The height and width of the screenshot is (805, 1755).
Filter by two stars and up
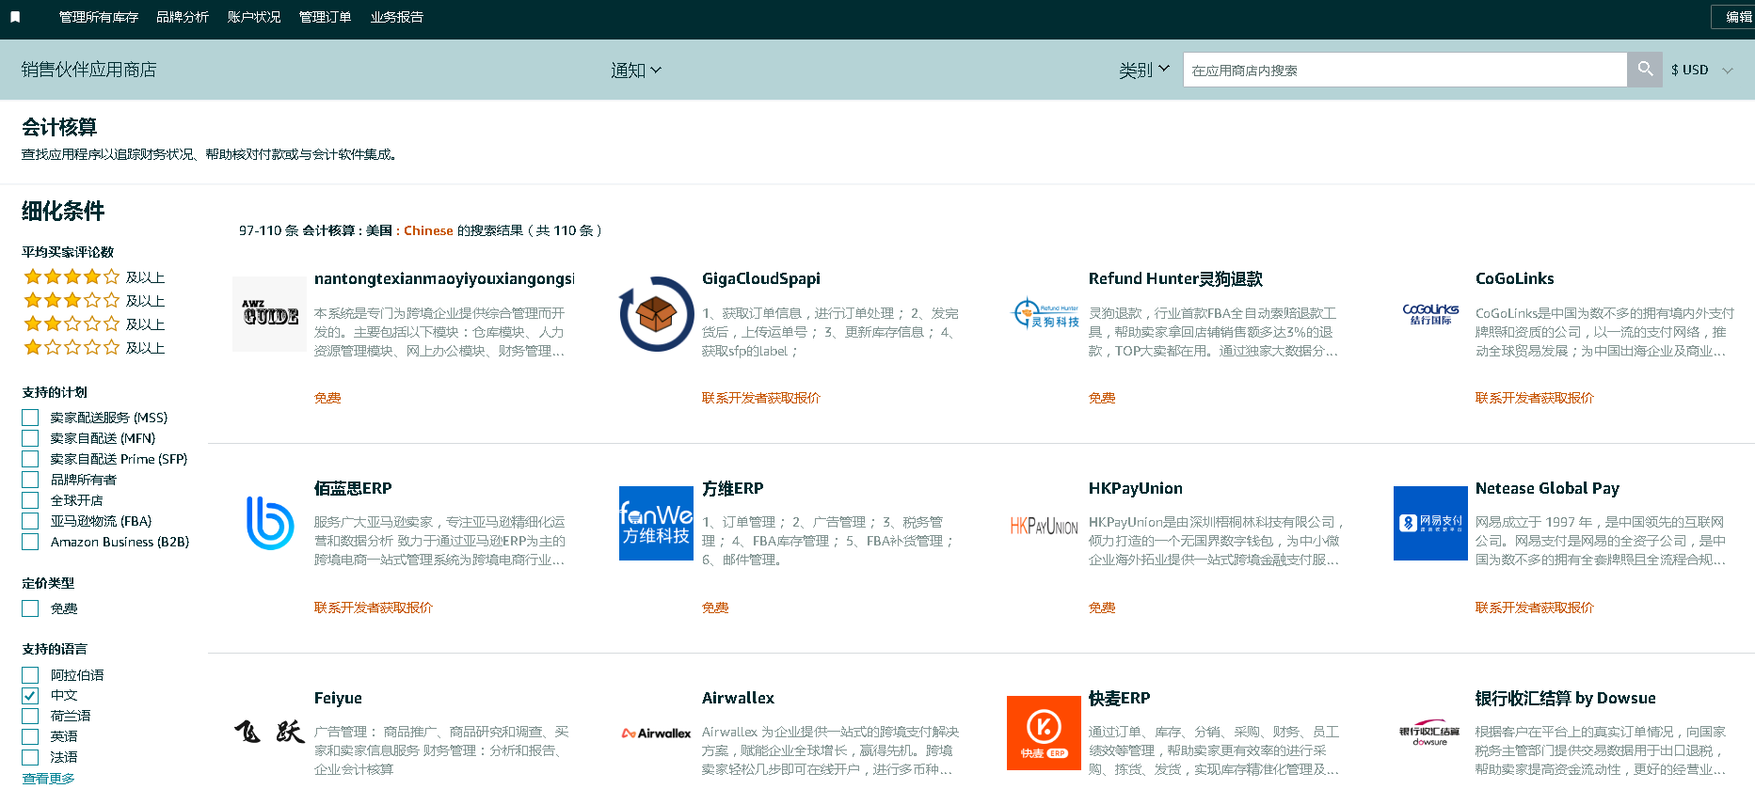[x=94, y=324]
